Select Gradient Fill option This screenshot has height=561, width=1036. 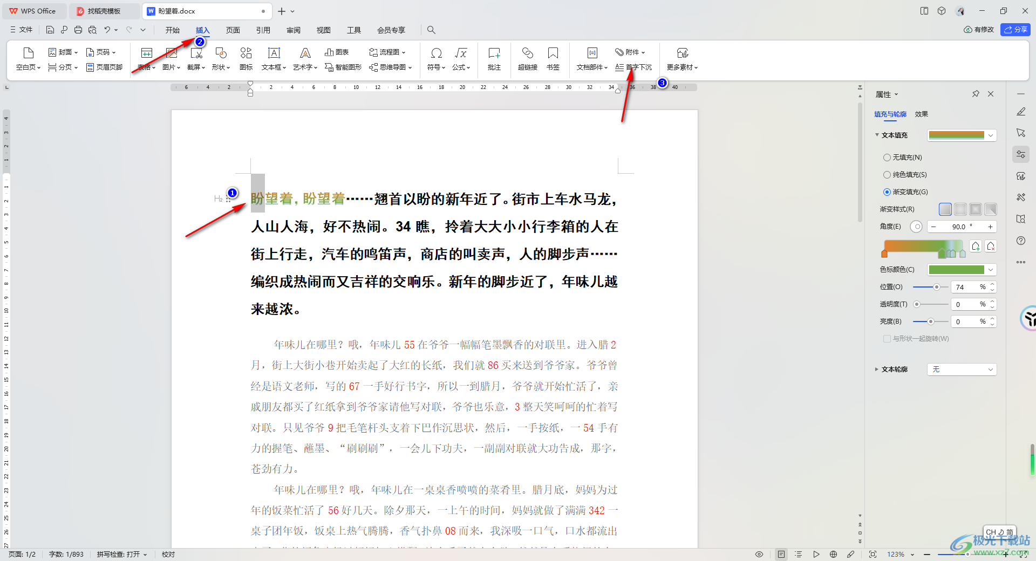point(905,192)
